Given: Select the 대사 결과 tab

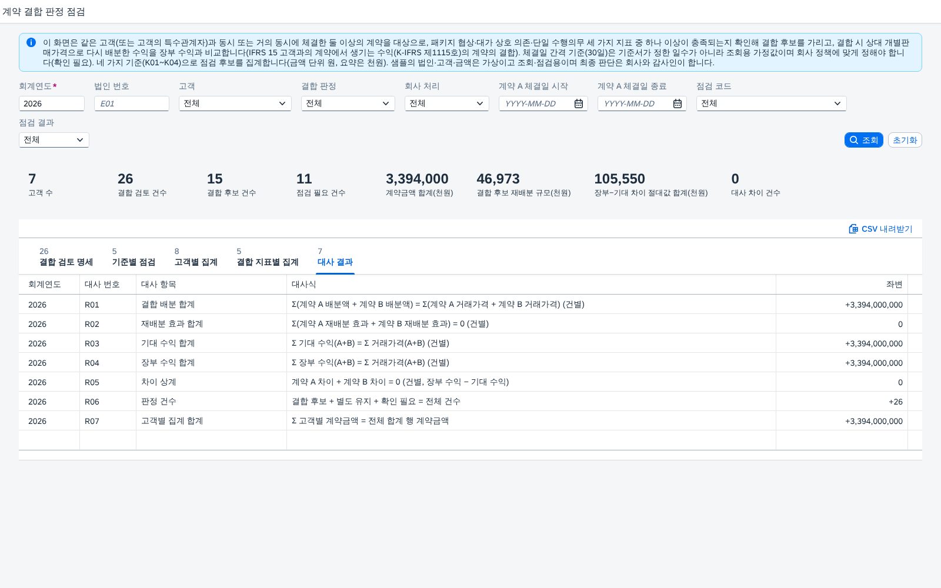Looking at the screenshot, I should [x=335, y=257].
